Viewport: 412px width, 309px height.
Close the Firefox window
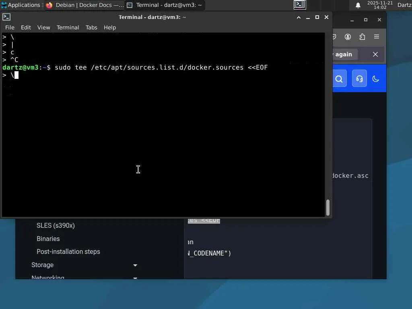(x=379, y=20)
